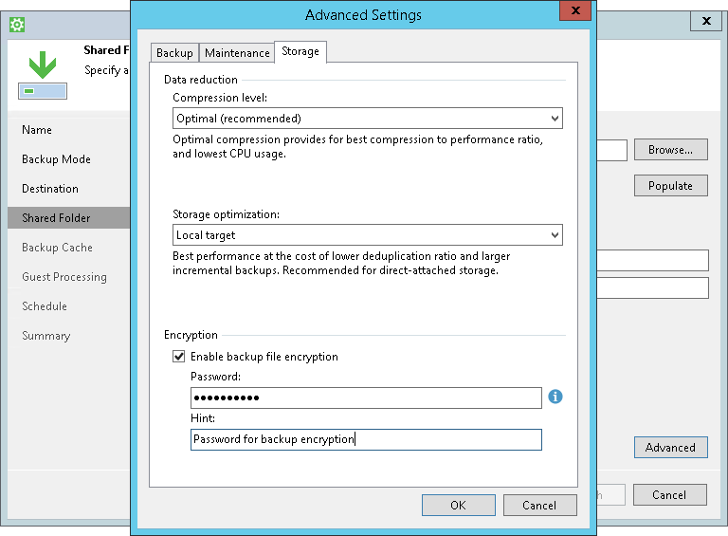Click into the Password field

coord(366,397)
